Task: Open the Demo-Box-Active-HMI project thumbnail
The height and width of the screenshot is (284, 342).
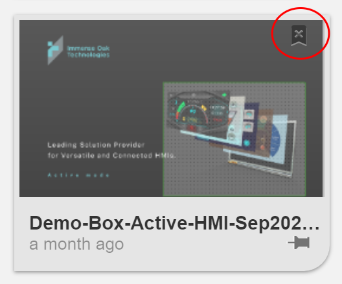Action: (171, 108)
